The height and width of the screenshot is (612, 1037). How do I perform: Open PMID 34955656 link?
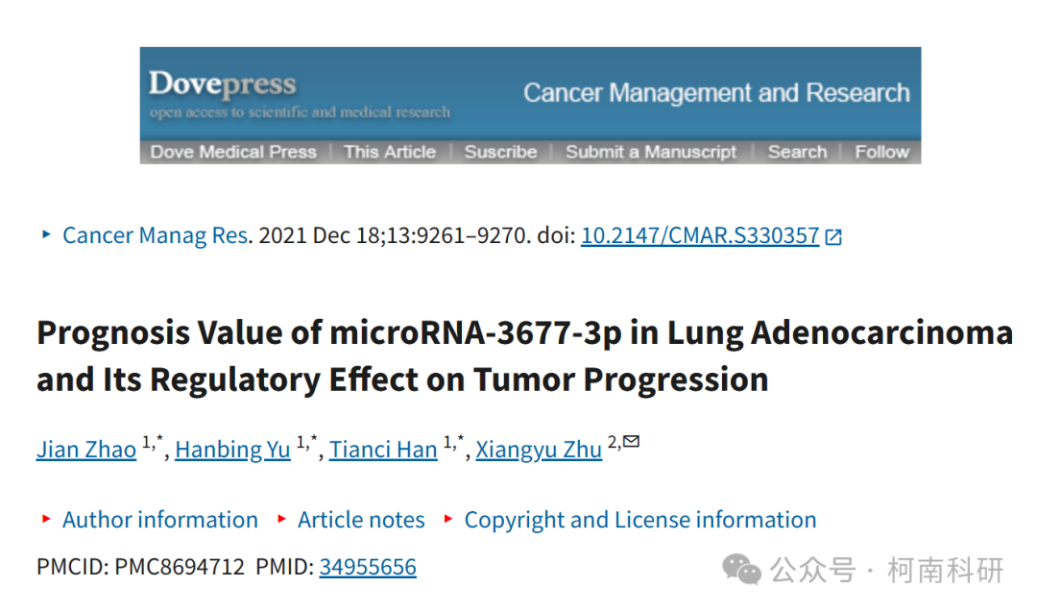[x=368, y=567]
